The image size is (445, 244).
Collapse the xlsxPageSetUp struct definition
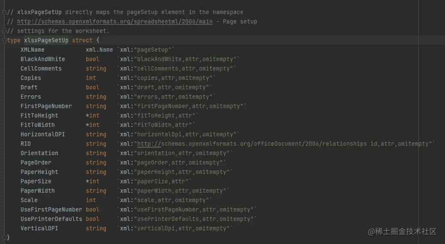pos(4,40)
